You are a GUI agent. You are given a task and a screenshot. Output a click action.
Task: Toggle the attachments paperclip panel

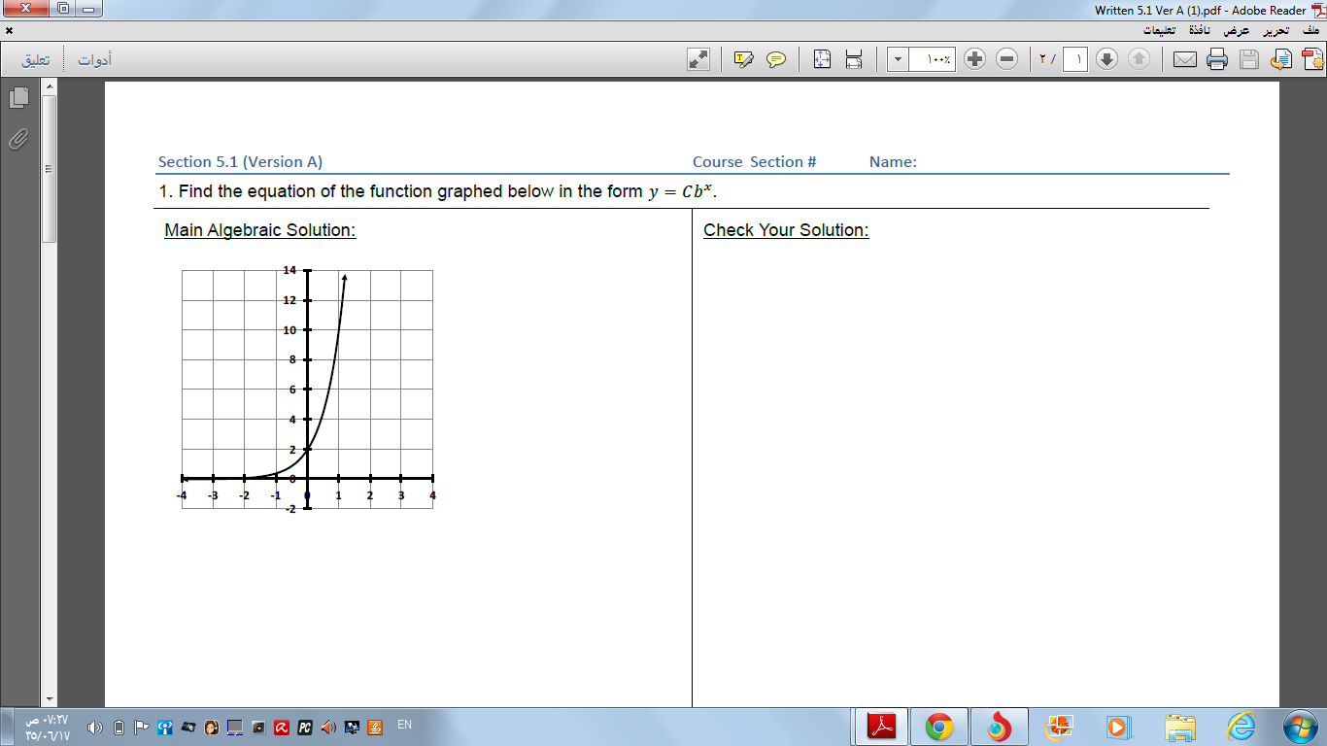(x=17, y=137)
